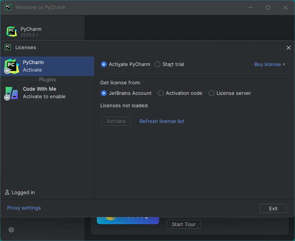Click Refresh license list link
This screenshot has width=295, height=241.
coord(162,121)
